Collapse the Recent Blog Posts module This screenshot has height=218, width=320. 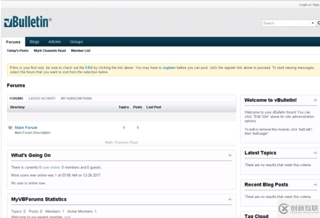pyautogui.click(x=315, y=185)
